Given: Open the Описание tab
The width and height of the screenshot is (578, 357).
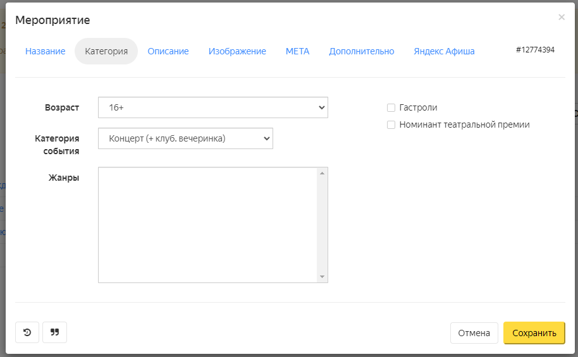Looking at the screenshot, I should tap(168, 51).
